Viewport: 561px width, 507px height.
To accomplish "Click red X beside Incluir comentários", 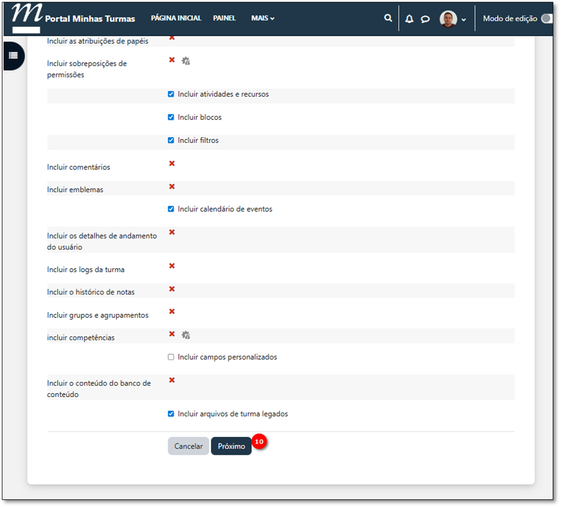I will click(172, 164).
